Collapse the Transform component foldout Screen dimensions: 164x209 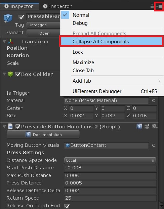(4, 41)
